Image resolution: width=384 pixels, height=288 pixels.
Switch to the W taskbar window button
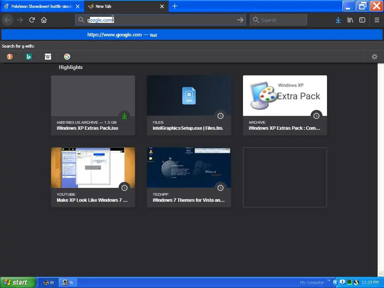point(68,282)
